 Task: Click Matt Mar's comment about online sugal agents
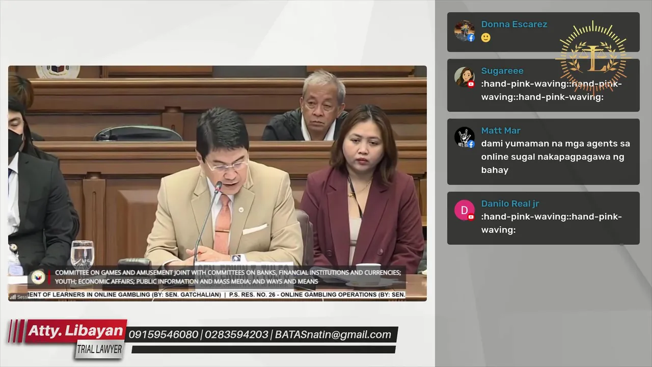(x=556, y=156)
